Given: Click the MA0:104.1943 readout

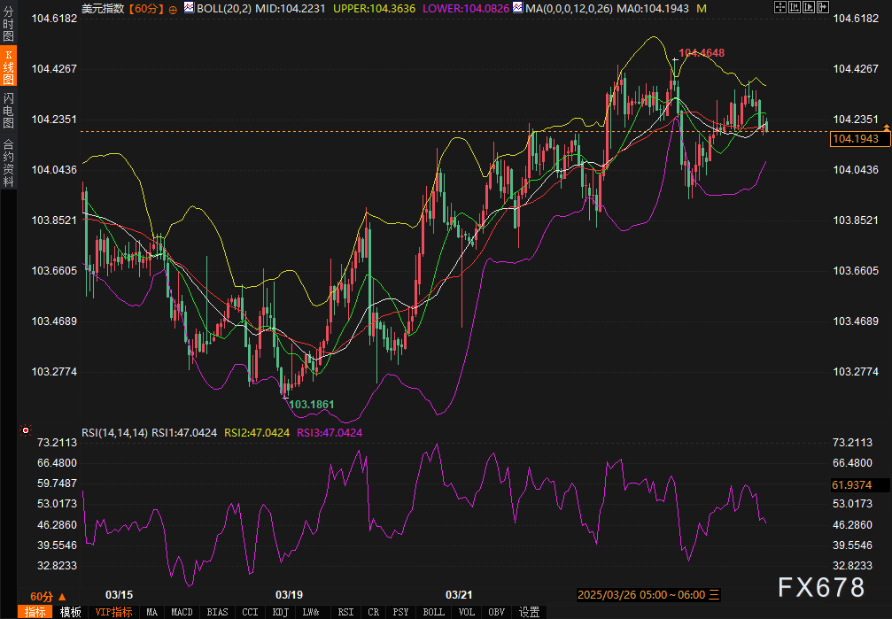Looking at the screenshot, I should point(653,9).
